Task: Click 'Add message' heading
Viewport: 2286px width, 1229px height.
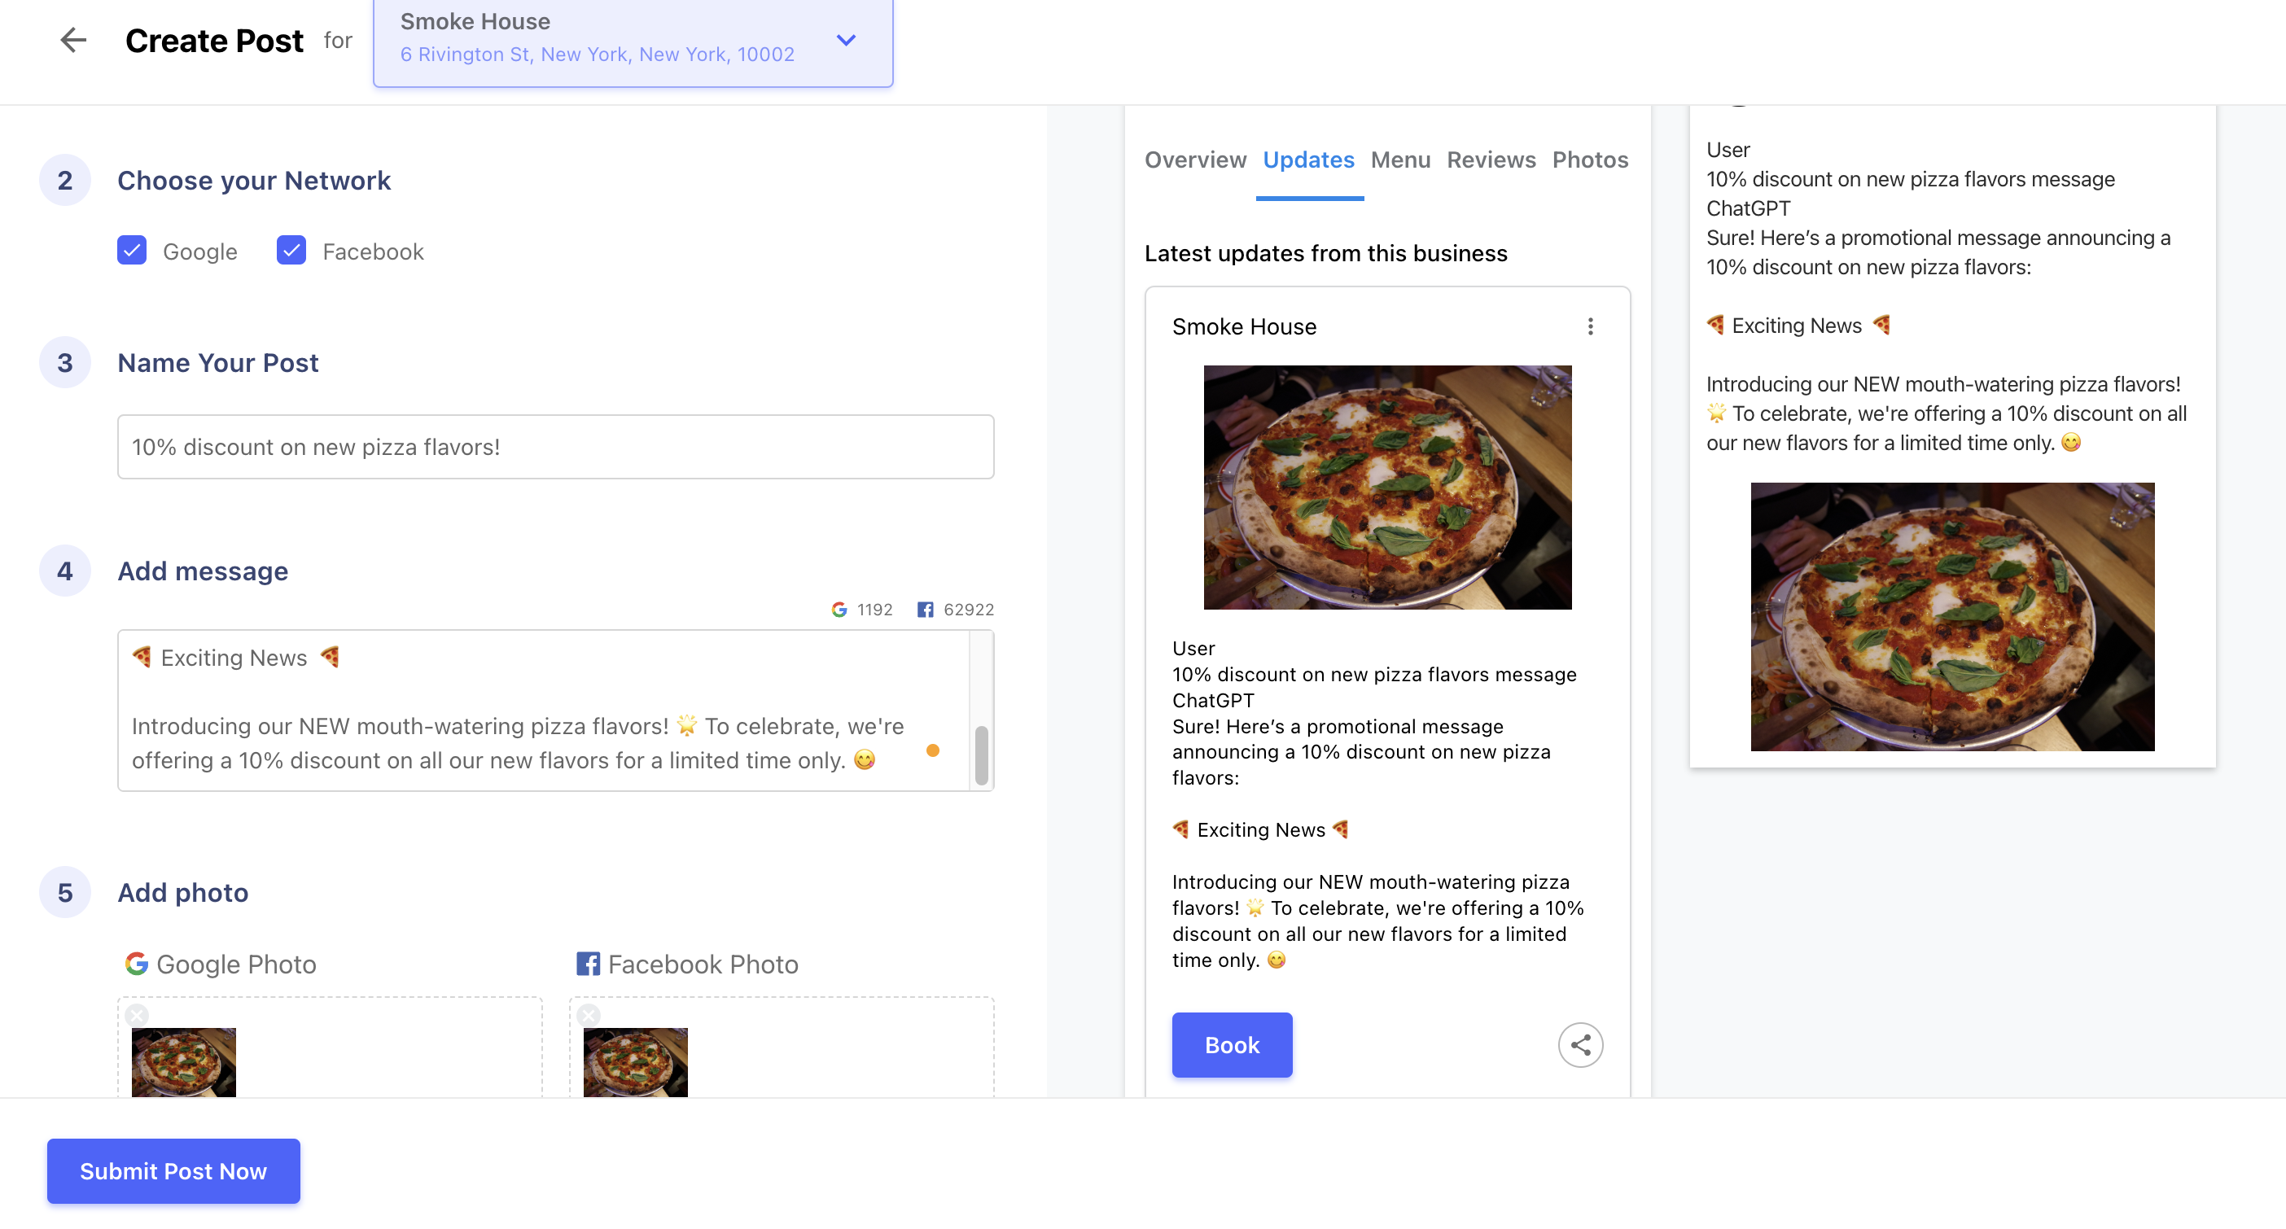Action: pos(203,571)
